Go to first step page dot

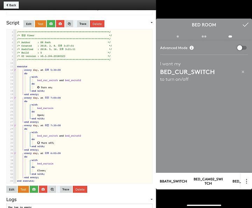(x=177, y=36)
